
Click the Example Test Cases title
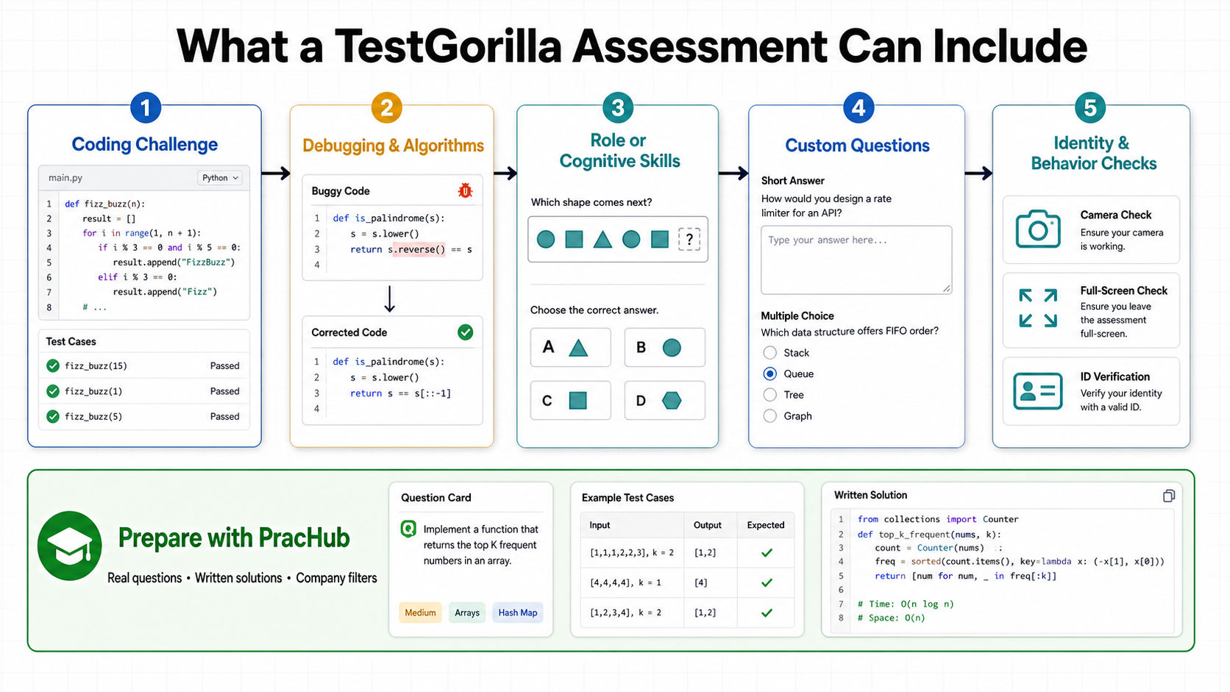coord(628,498)
